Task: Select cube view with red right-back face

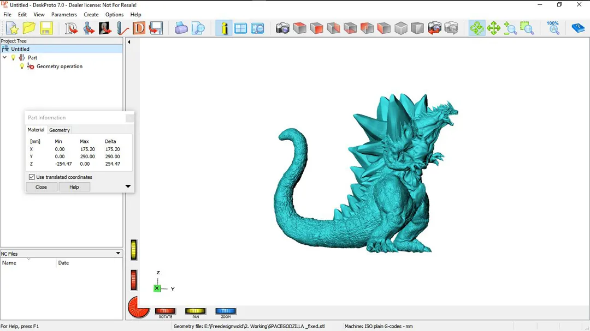Action: click(x=333, y=28)
